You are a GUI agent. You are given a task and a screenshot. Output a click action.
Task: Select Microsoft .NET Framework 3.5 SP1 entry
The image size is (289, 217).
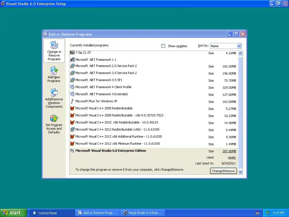154,80
